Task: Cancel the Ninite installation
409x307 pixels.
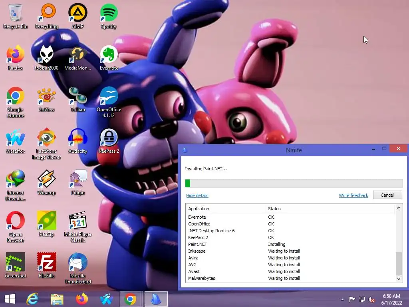Action: pos(387,195)
